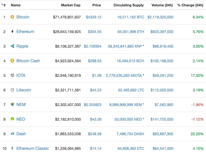Viewport: 206px width, 155px height.
Task: Click supply 38,343,841,883 XRP
Action: point(125,46)
